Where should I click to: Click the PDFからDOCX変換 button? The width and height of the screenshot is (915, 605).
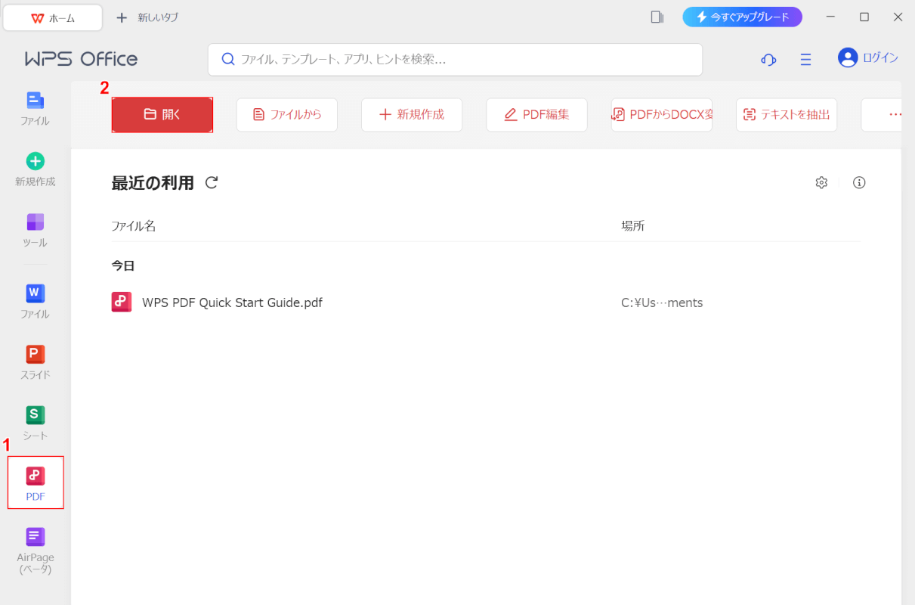click(x=662, y=115)
